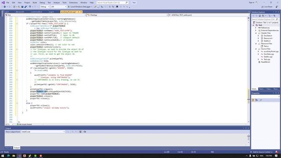Click the Save All toolbar icon
This screenshot has height=158, width=281.
pos(25,7)
